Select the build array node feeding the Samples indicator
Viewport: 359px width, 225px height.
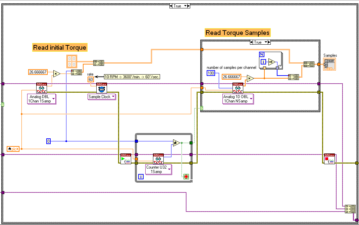[309, 64]
